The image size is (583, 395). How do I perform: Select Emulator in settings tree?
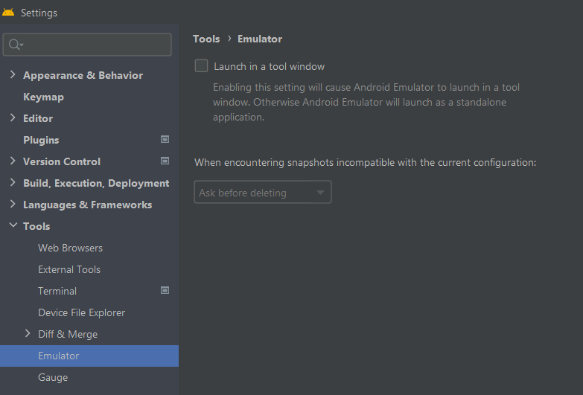[x=89, y=356]
